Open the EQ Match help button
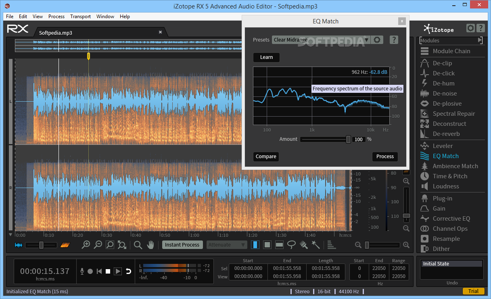This screenshot has width=491, height=299. click(394, 40)
